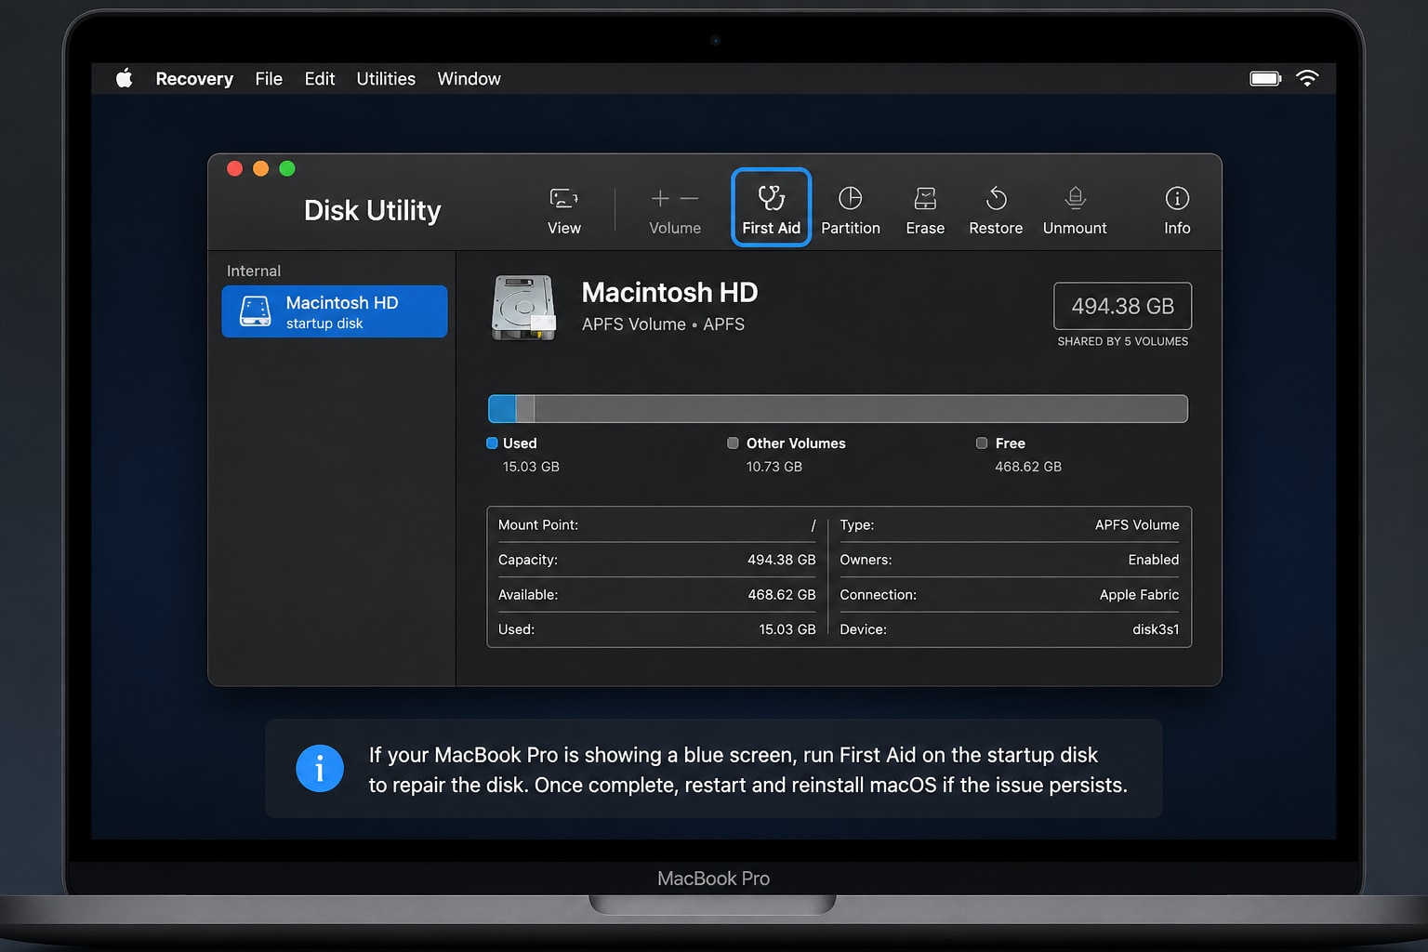Open the Edit menu
The width and height of the screenshot is (1428, 952).
click(319, 79)
